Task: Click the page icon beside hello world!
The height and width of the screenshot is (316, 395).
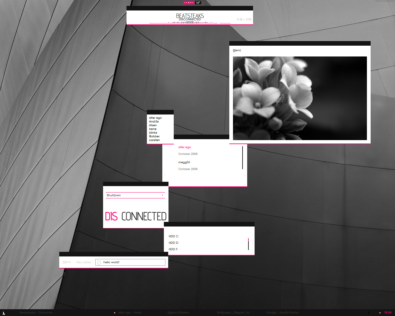Action: (x=99, y=262)
